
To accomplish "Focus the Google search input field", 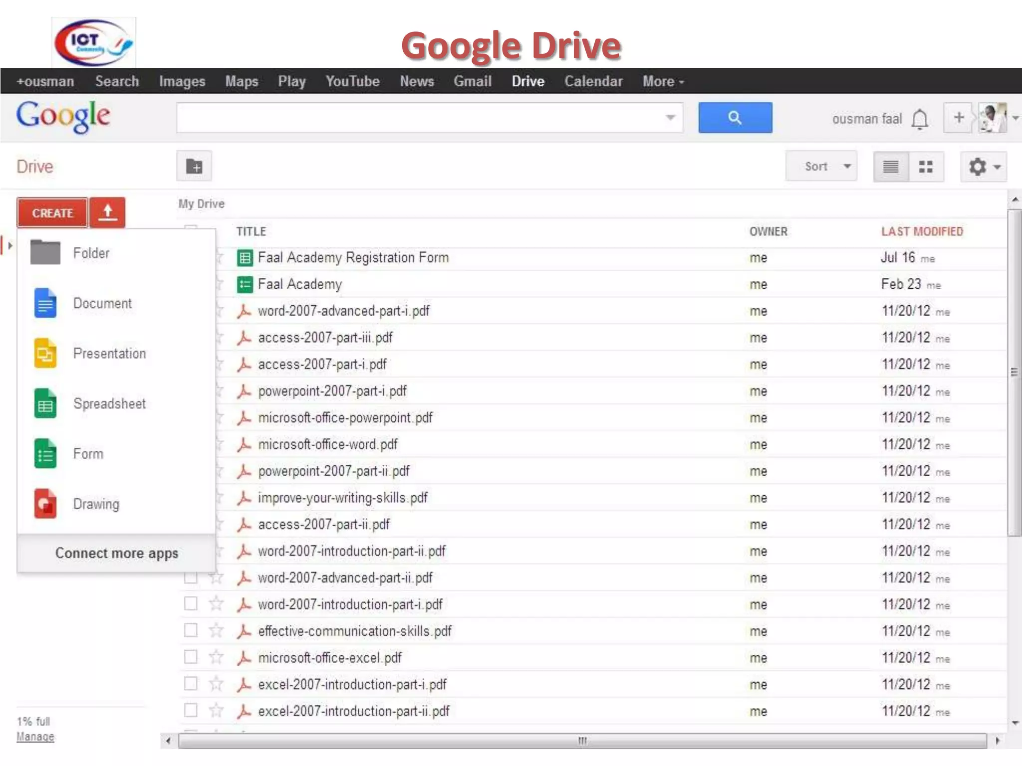I will click(x=429, y=118).
